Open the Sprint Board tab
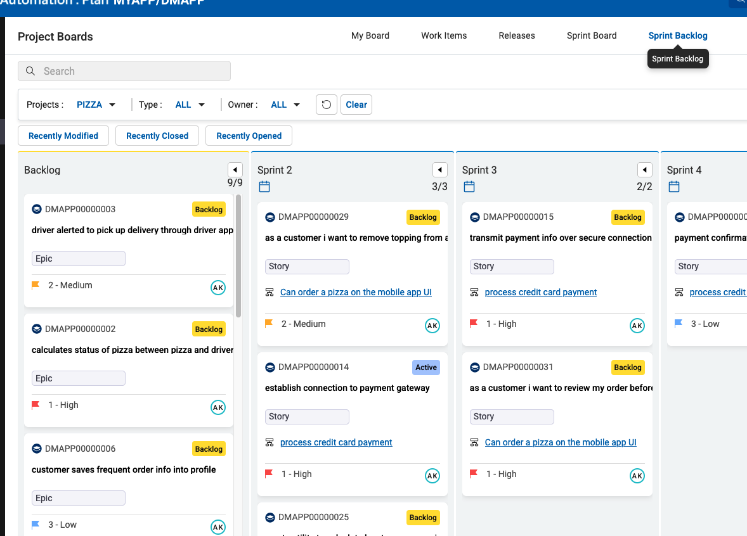 pos(592,35)
